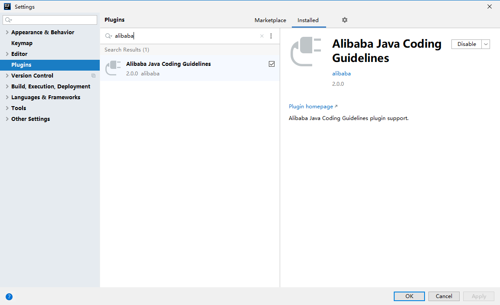500x305 pixels.
Task: Click the plug icon in the plugin list
Action: [x=113, y=68]
